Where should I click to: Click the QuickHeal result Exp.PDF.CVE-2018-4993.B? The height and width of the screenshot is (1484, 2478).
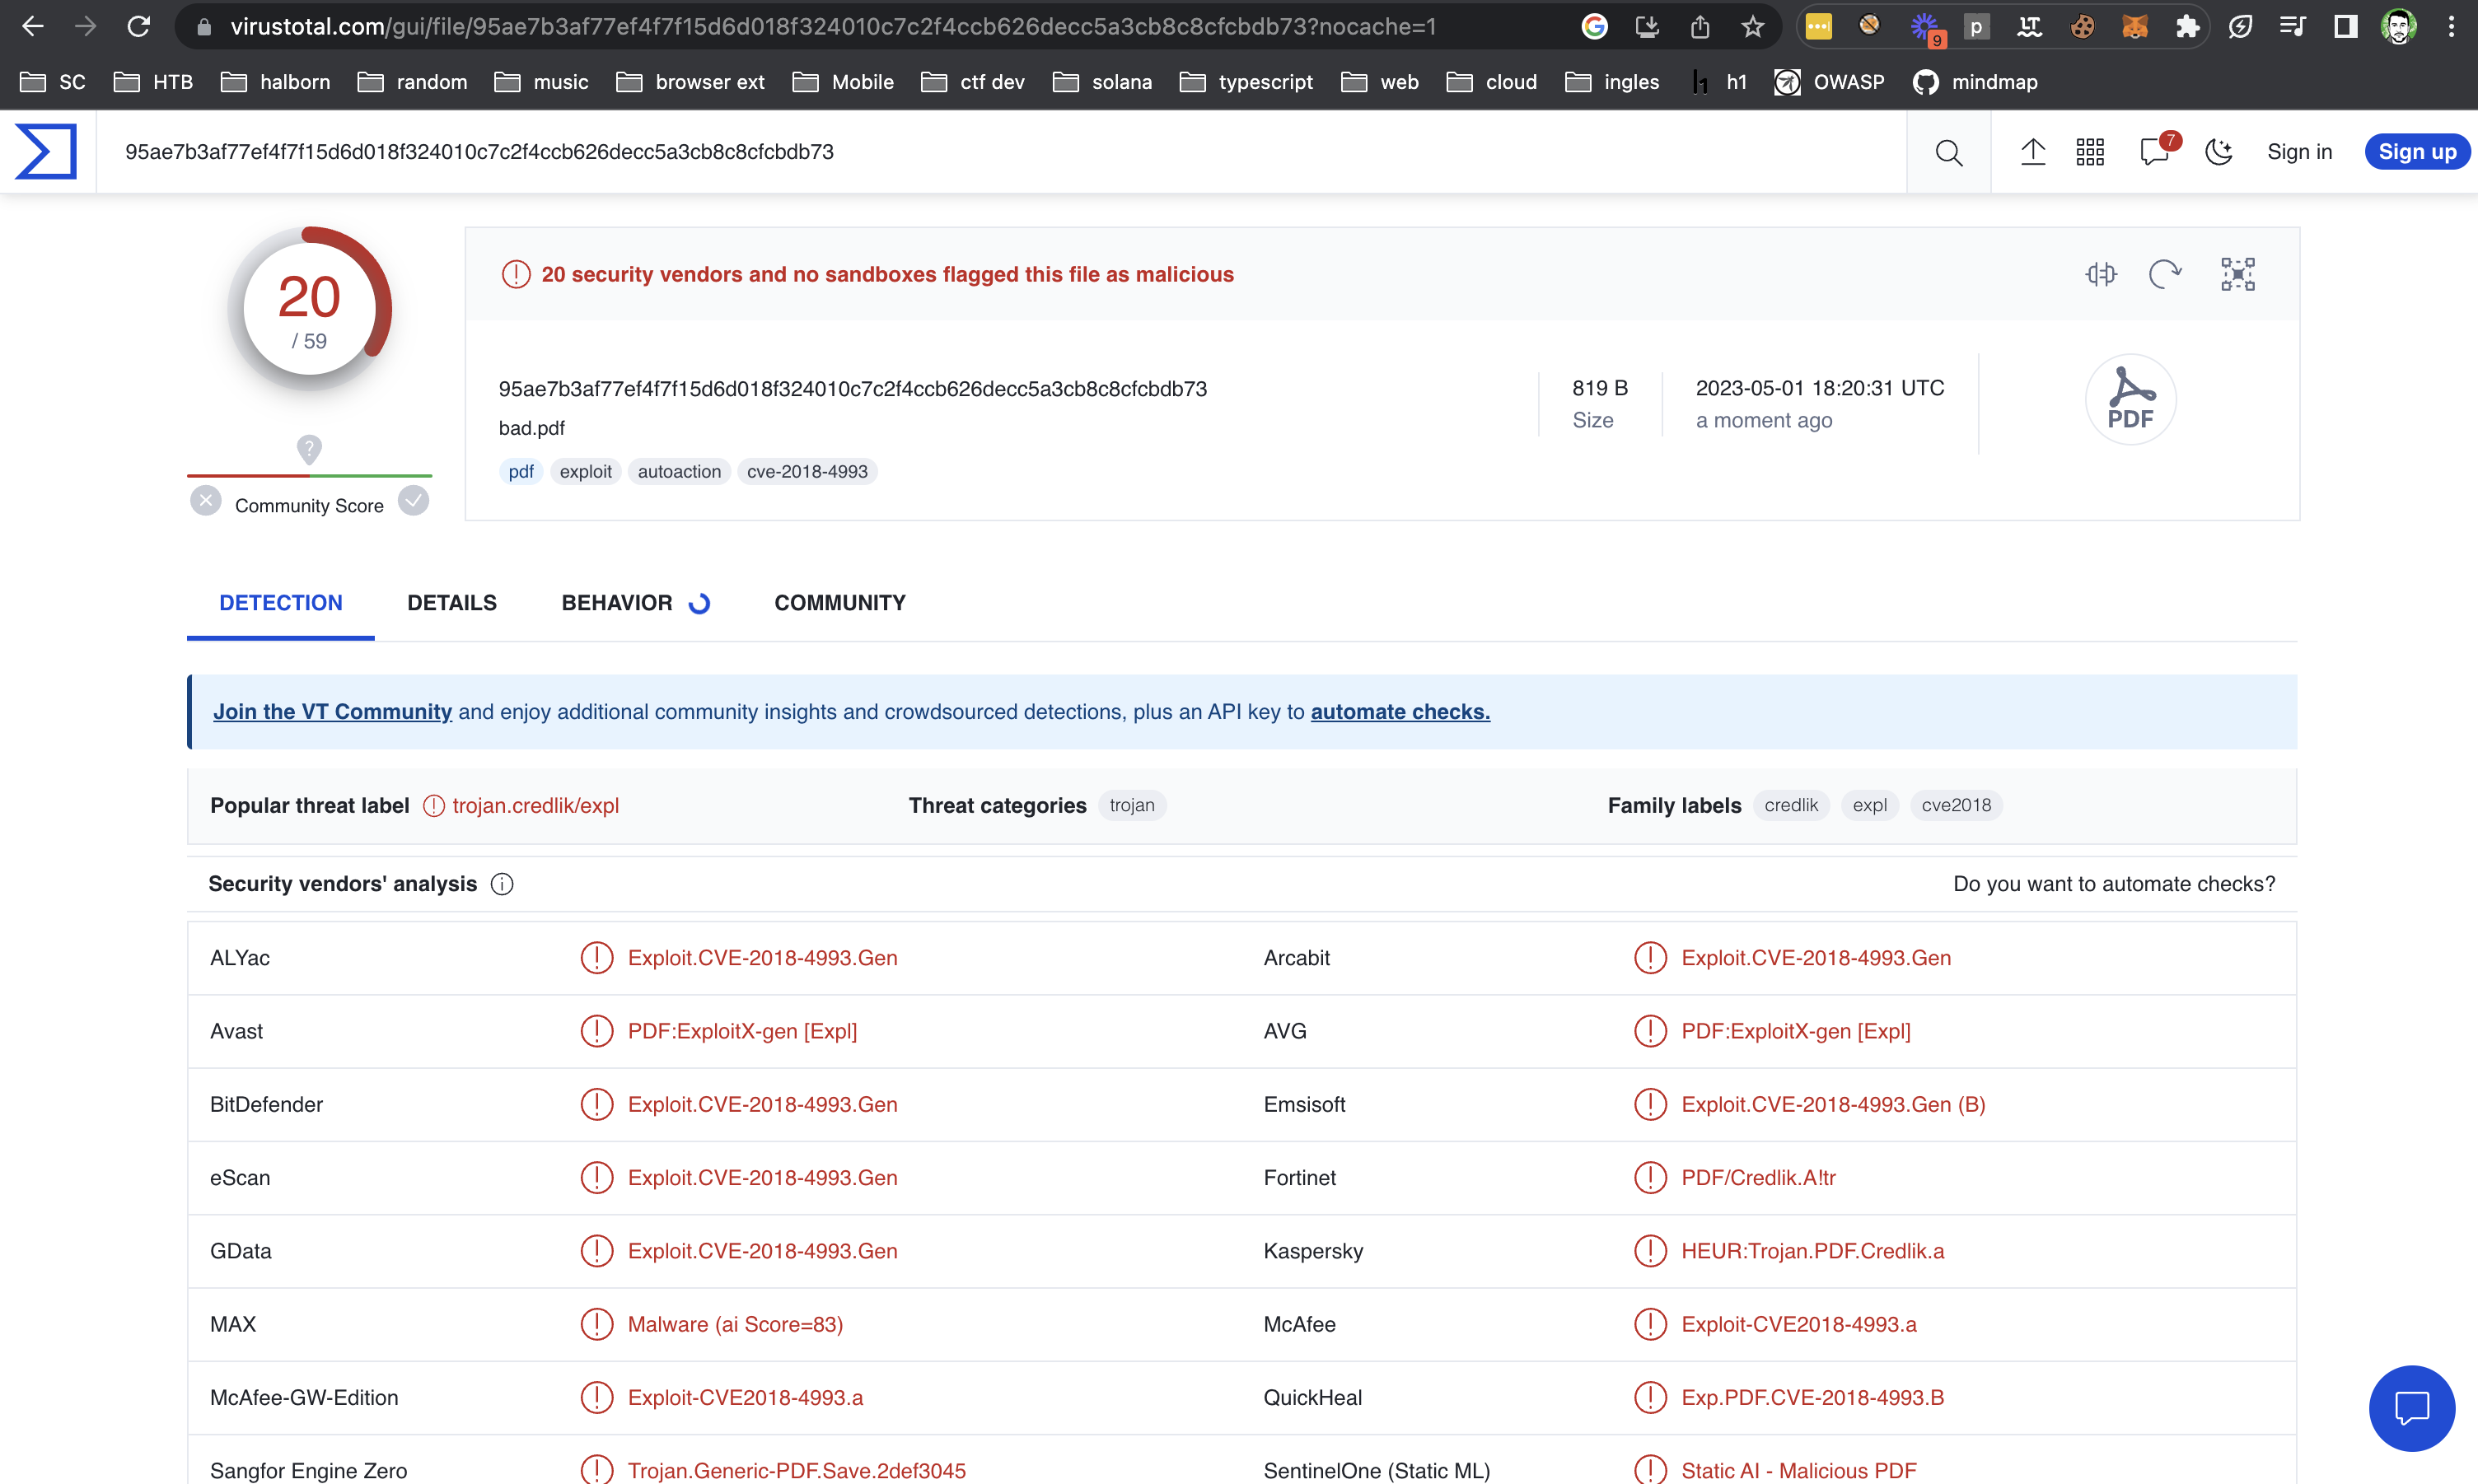(1812, 1398)
